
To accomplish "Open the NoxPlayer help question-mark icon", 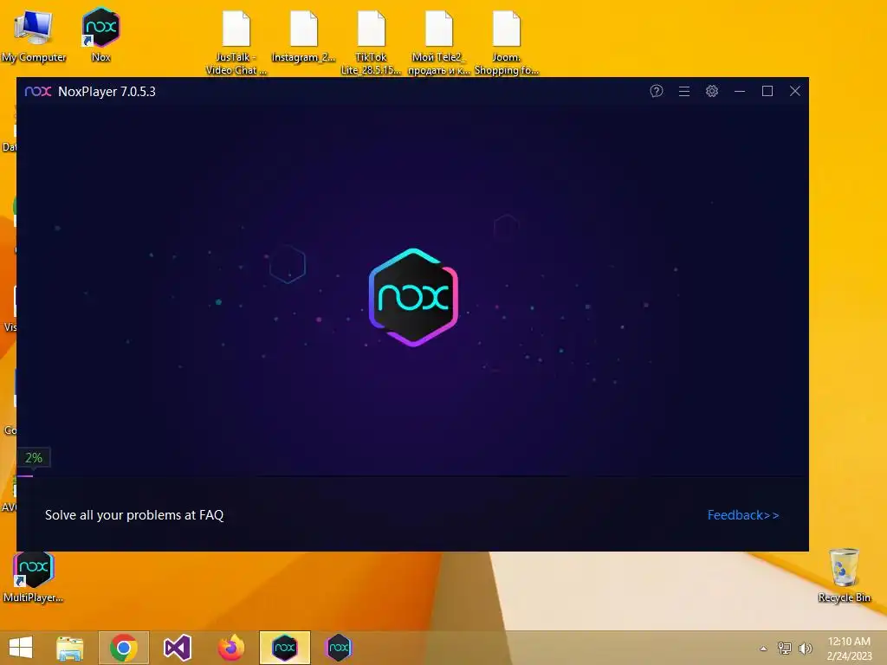I will 657,91.
